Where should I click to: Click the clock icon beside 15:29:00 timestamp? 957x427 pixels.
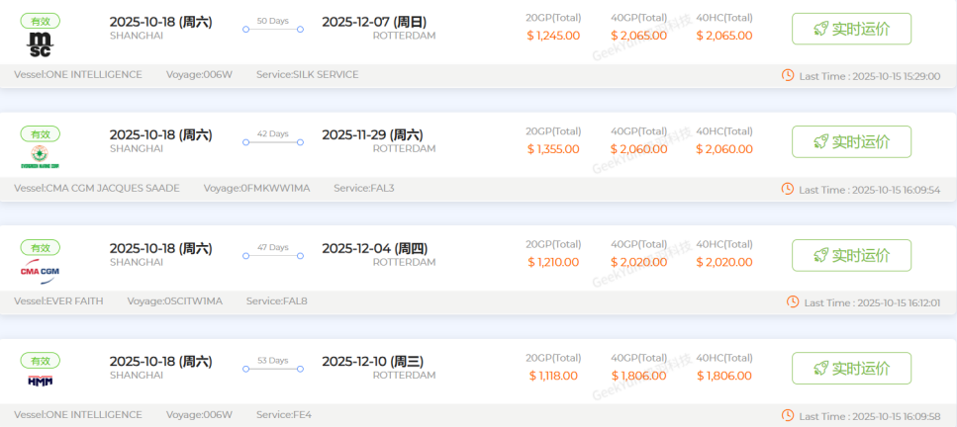[x=788, y=75]
